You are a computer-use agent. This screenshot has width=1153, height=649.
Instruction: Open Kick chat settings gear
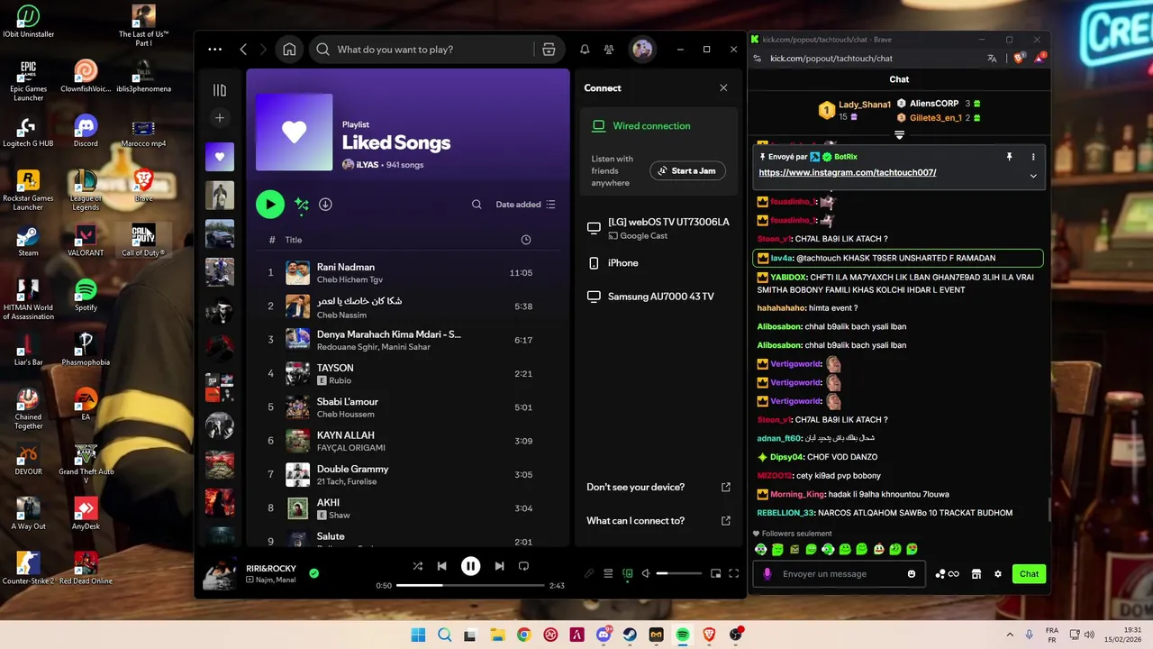(997, 574)
